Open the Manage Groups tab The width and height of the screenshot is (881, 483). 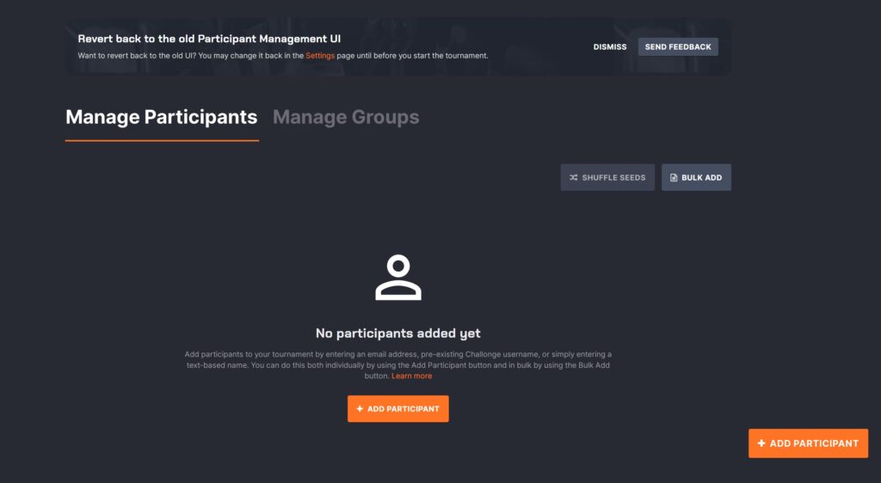[x=346, y=117]
